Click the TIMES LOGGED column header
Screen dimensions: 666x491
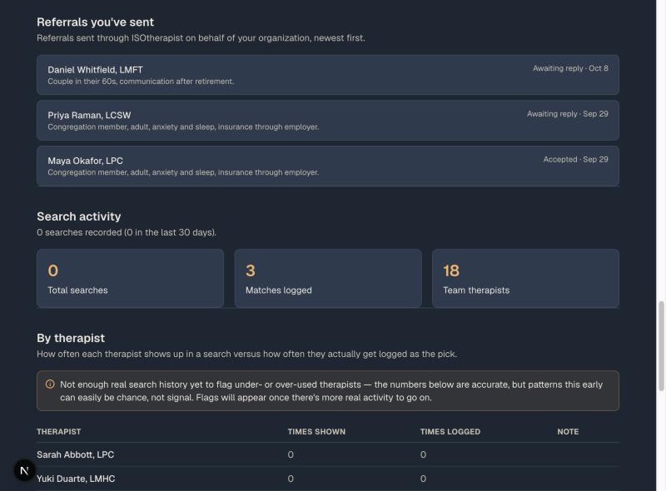tap(450, 432)
